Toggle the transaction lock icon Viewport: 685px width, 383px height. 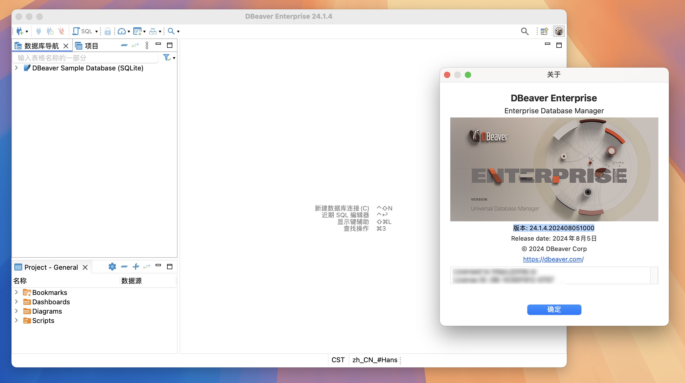coord(107,31)
